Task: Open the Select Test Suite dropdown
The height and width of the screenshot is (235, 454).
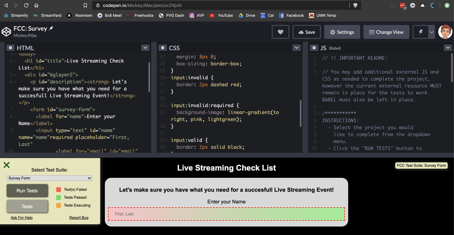Action: pyautogui.click(x=50, y=178)
